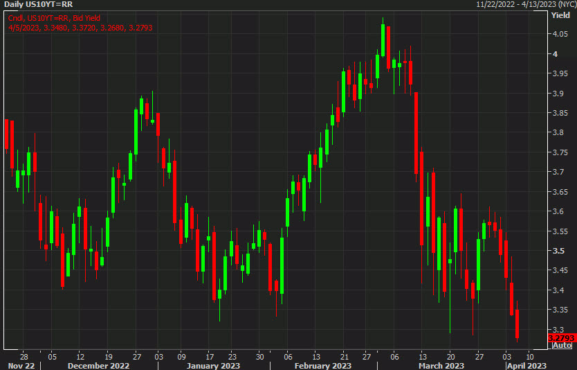Click the 3.7 yield axis label
This screenshot has width=577, height=370.
(x=558, y=172)
